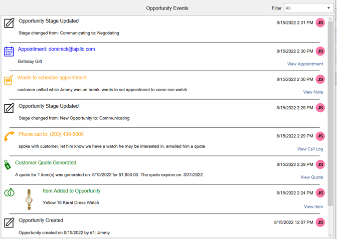The image size is (337, 239).
Task: Click the Appointment: dominick@ajsllc.com title
Action: click(56, 49)
